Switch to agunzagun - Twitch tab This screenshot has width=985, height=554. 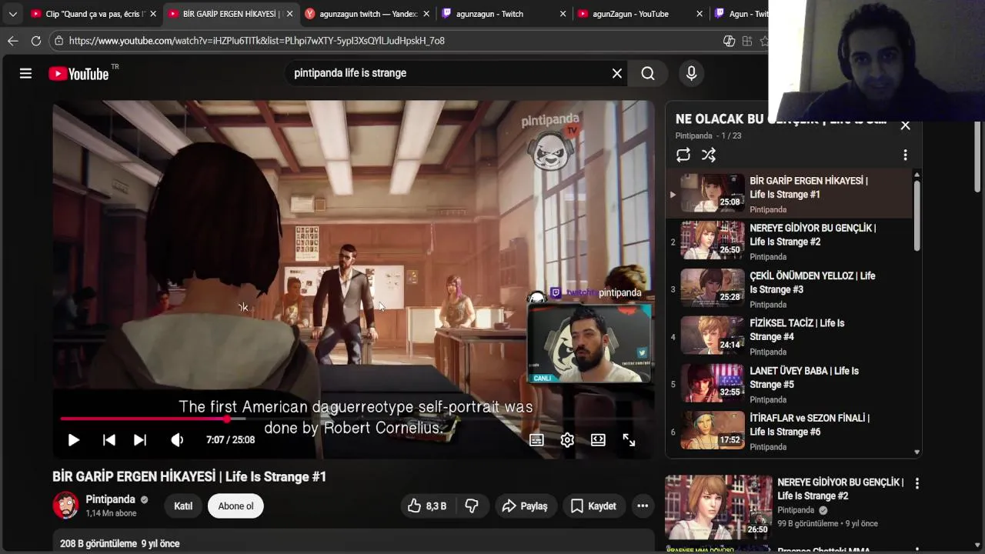[504, 14]
